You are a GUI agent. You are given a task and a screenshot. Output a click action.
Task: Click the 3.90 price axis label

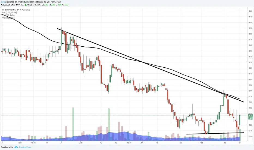[x=250, y=28]
